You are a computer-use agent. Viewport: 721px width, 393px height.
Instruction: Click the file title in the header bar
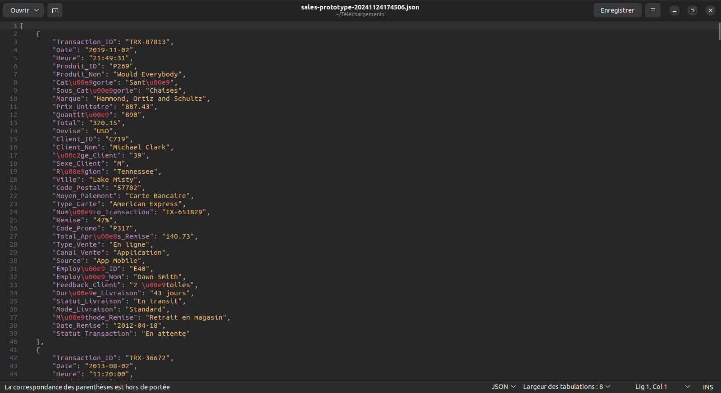coord(360,7)
